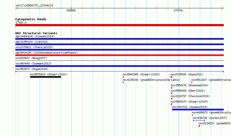This screenshot has width=231, height=136.
Task: Open nsv436738 (Korbel2007) variant label
Action: point(210,118)
